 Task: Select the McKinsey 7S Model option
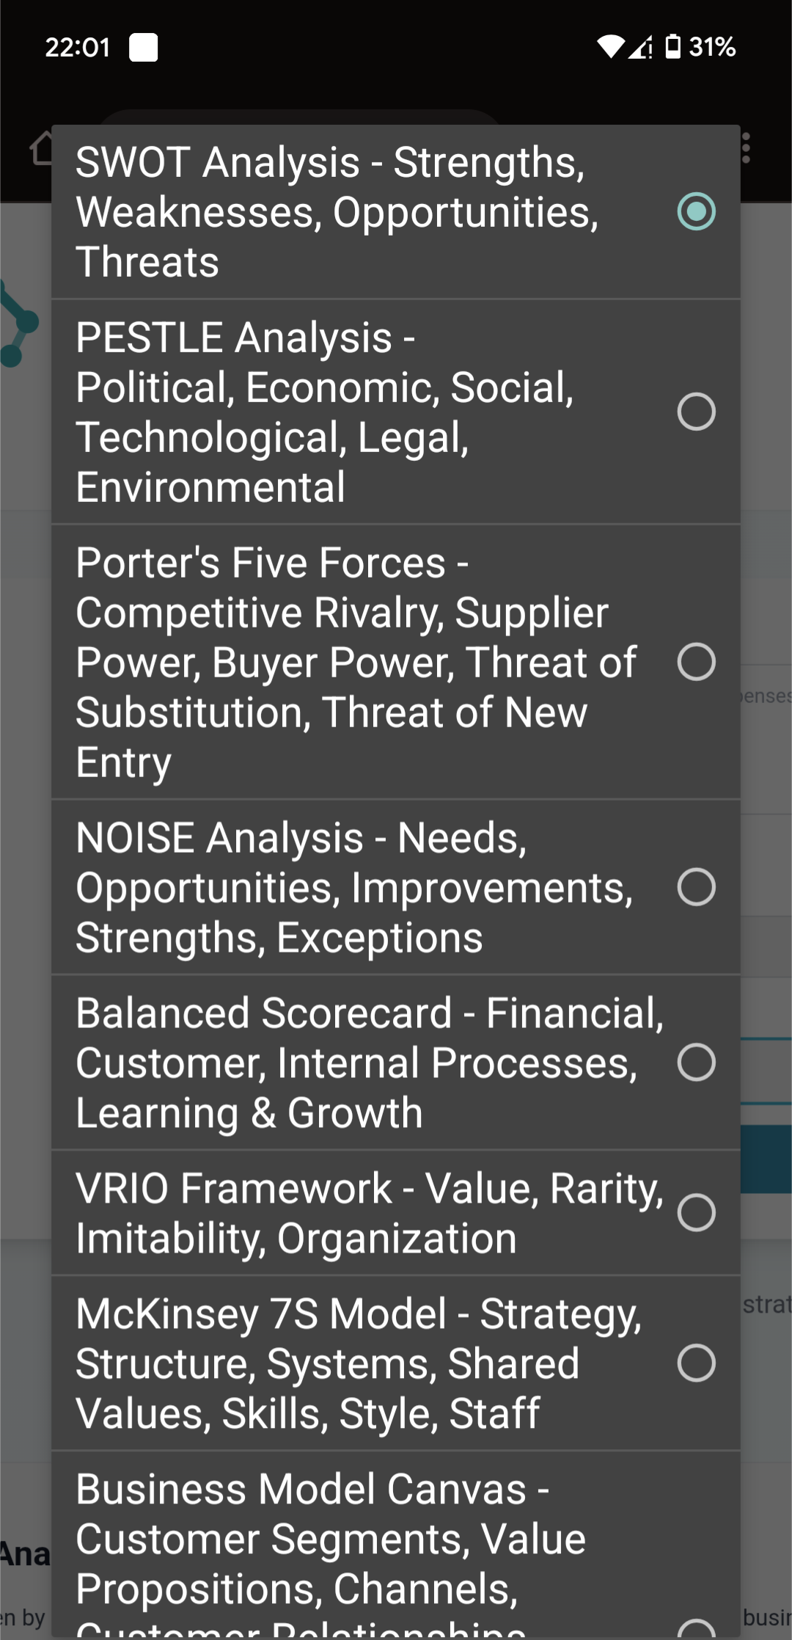point(697,1364)
